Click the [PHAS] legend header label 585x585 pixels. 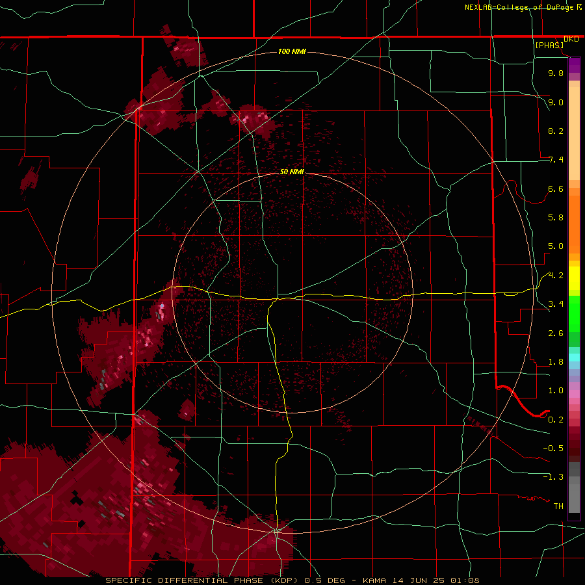pyautogui.click(x=549, y=45)
